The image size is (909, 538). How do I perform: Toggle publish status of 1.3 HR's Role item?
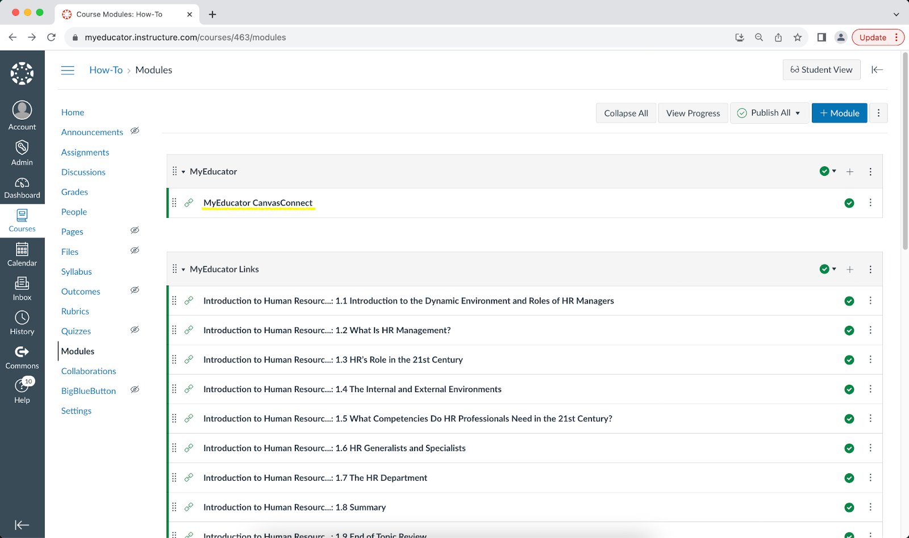tap(849, 360)
